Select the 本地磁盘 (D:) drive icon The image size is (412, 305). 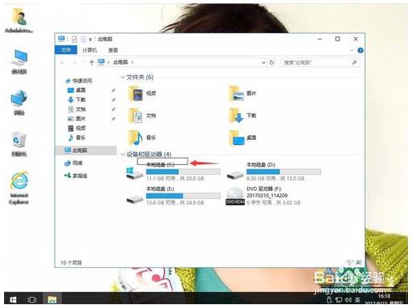pos(235,175)
